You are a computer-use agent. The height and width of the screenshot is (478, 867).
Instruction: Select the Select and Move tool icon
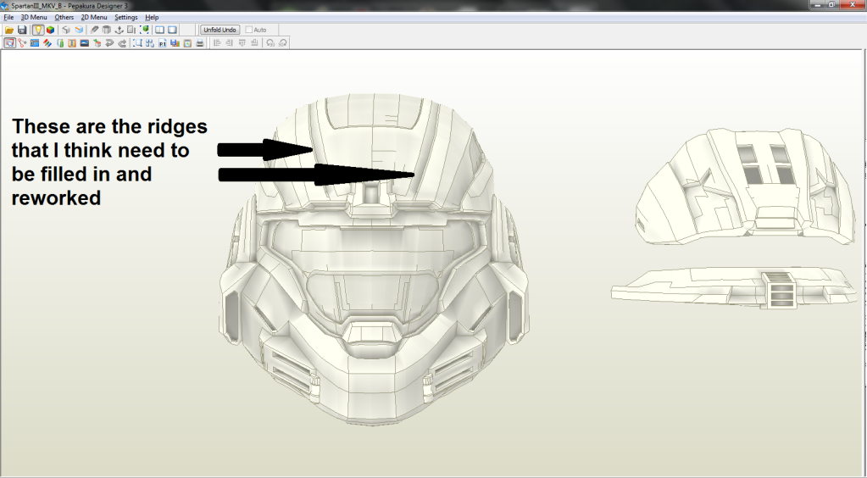click(x=9, y=43)
